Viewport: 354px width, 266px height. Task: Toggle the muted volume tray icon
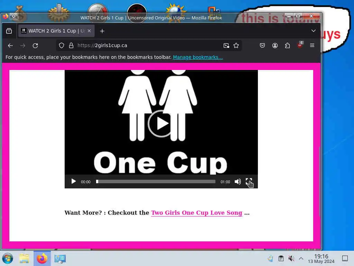pos(291,258)
